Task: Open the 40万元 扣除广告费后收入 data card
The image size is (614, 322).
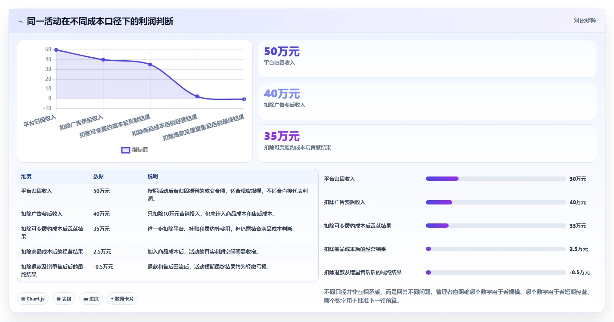Action: (427, 101)
